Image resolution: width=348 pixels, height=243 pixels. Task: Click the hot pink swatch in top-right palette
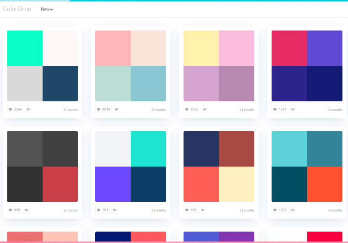289,48
